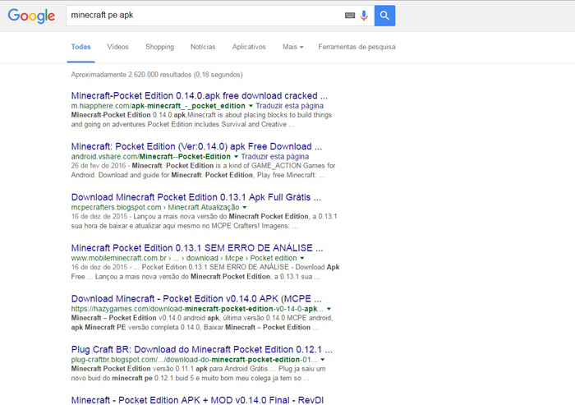Expand dropdown arrow next to android.vshare.com URL
Screen dimensions: 575x405
point(237,157)
